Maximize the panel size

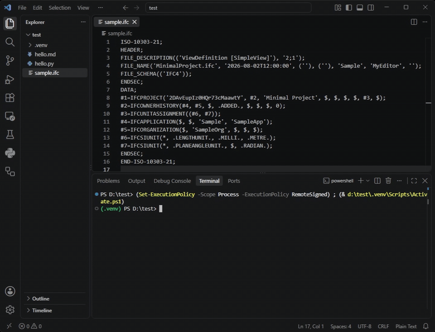pos(414,181)
